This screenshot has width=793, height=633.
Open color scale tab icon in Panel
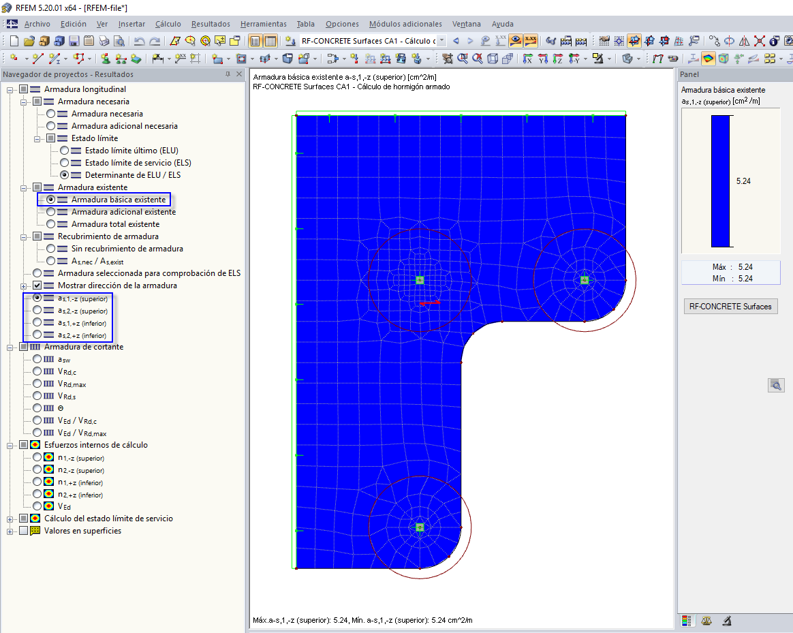[686, 620]
